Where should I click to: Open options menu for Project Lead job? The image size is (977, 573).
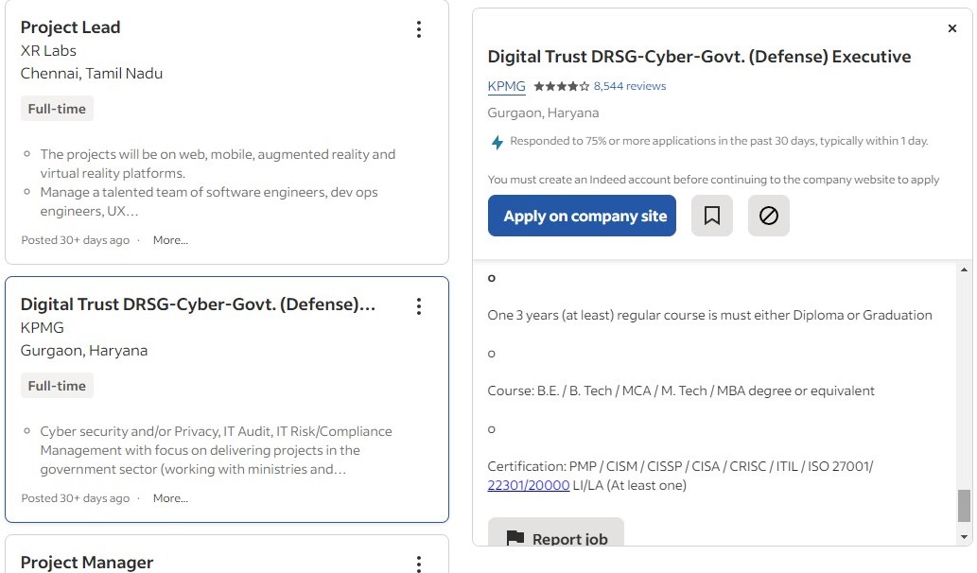pyautogui.click(x=419, y=29)
